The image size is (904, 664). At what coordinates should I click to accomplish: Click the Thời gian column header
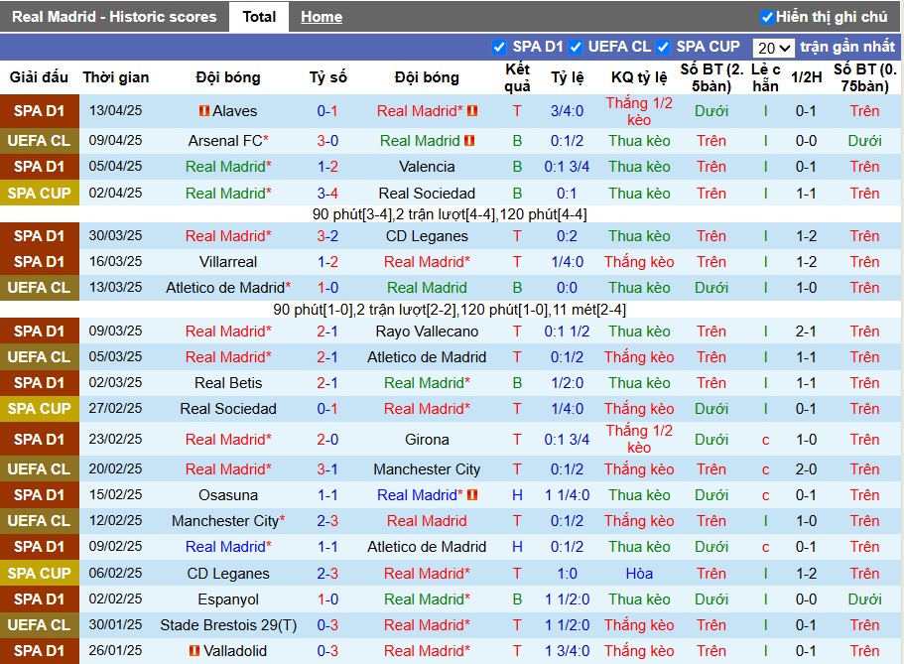click(x=116, y=77)
